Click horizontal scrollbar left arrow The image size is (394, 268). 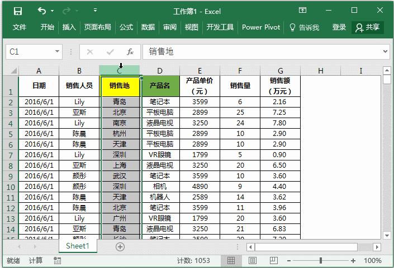tap(250, 247)
